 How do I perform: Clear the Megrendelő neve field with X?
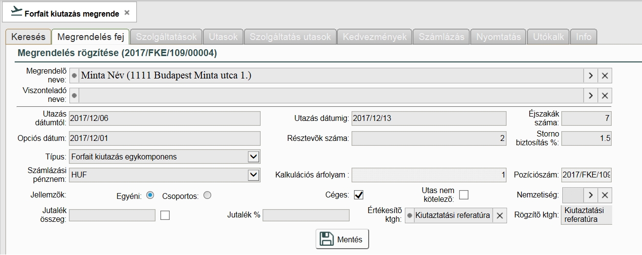coord(605,76)
